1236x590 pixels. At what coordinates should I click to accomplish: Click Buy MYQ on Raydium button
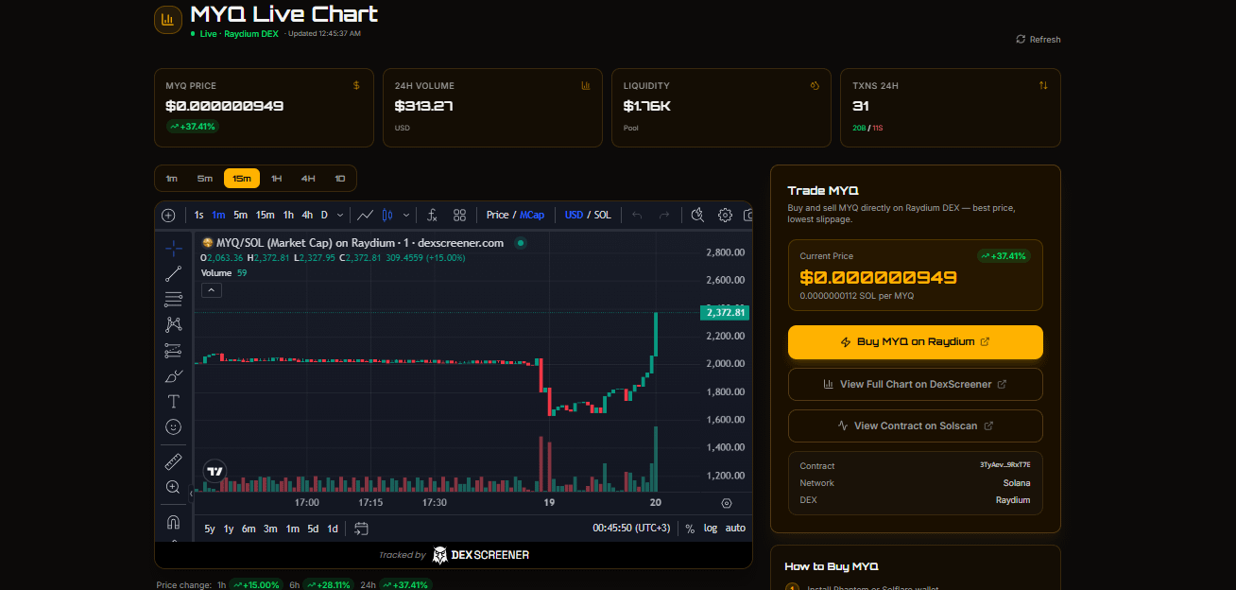coord(916,342)
